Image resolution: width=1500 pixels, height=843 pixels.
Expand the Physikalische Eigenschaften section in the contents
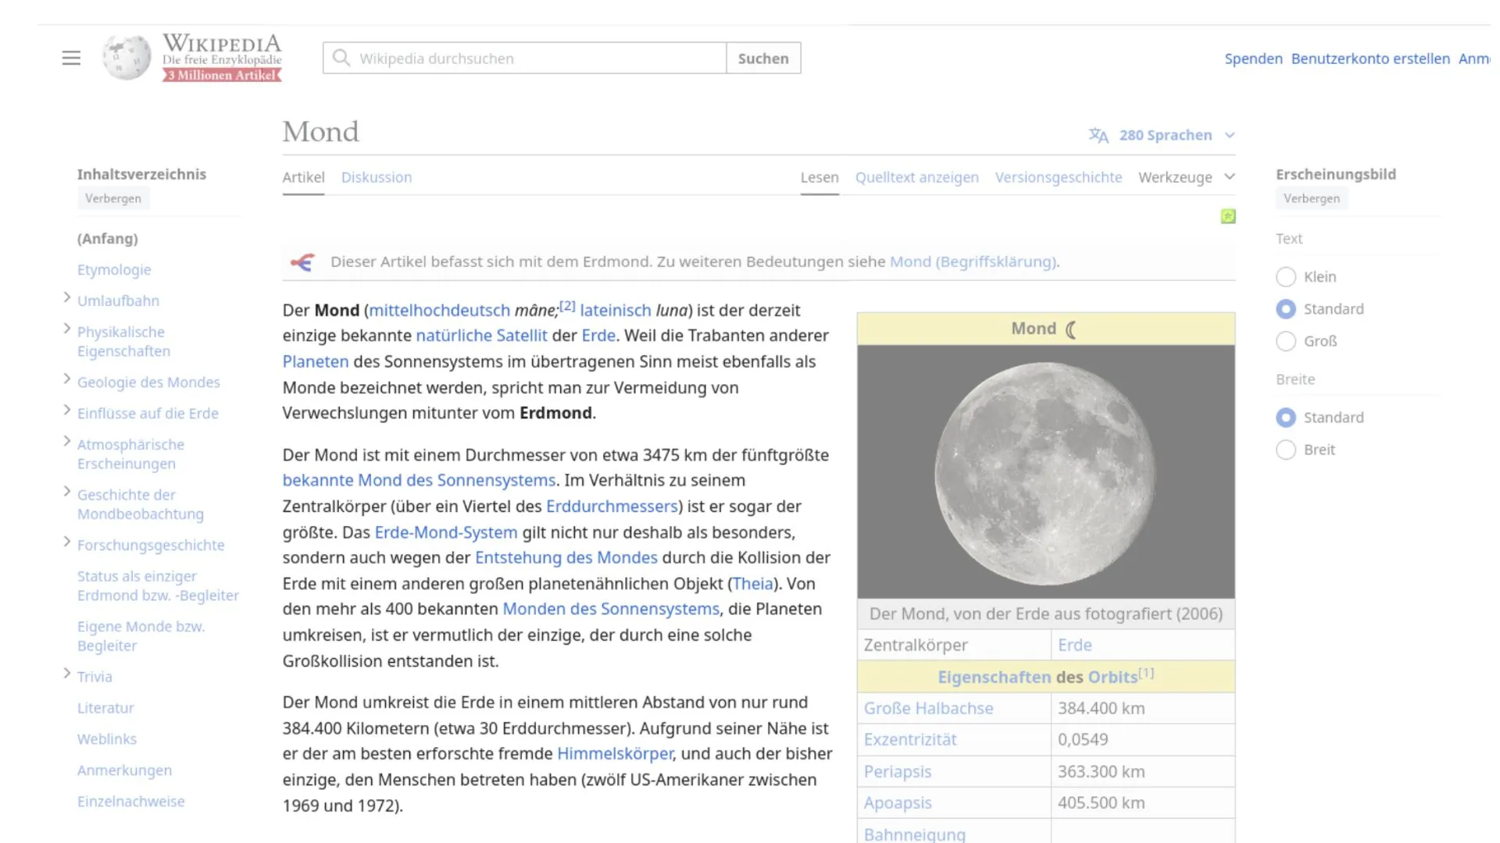pyautogui.click(x=66, y=327)
